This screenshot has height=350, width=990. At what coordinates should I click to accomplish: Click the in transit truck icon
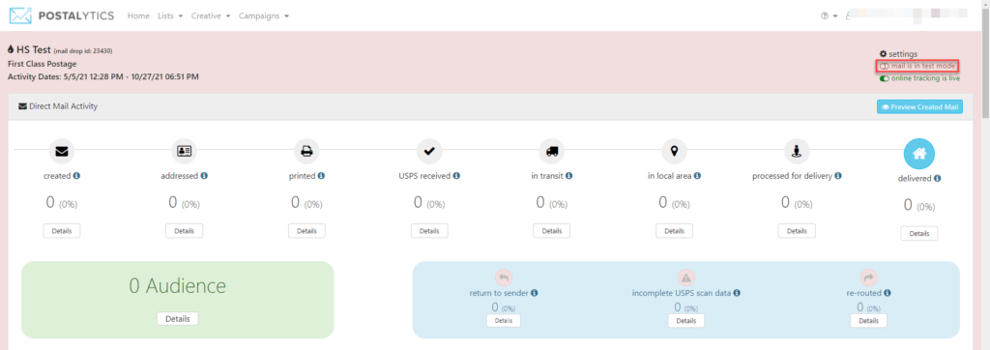click(x=552, y=151)
